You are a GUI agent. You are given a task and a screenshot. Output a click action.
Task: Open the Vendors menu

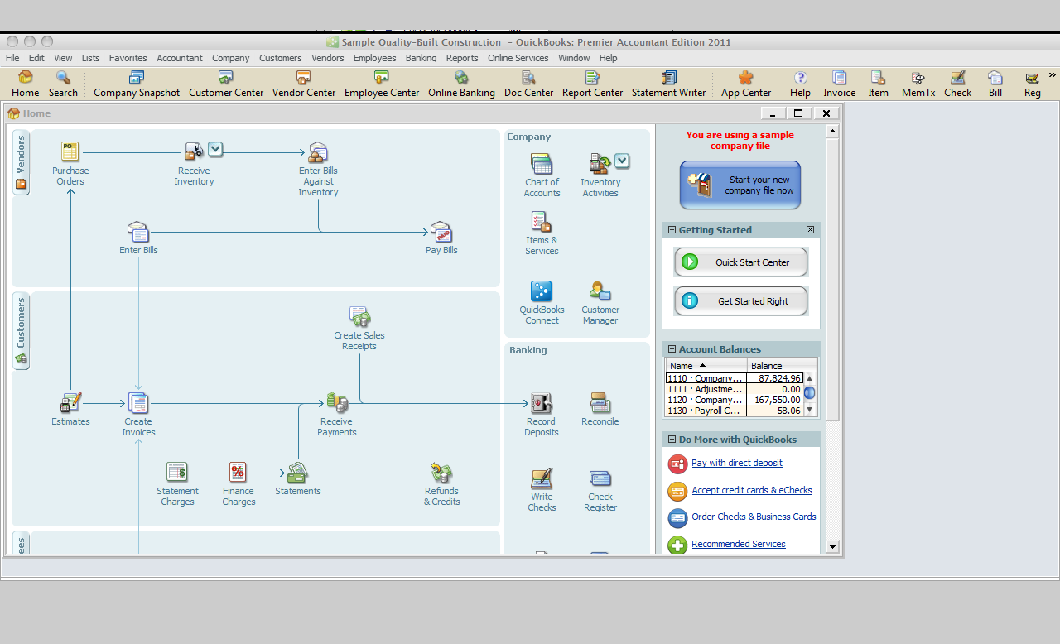(328, 58)
